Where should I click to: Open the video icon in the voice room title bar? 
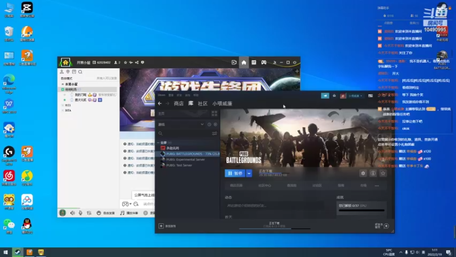pyautogui.click(x=234, y=62)
